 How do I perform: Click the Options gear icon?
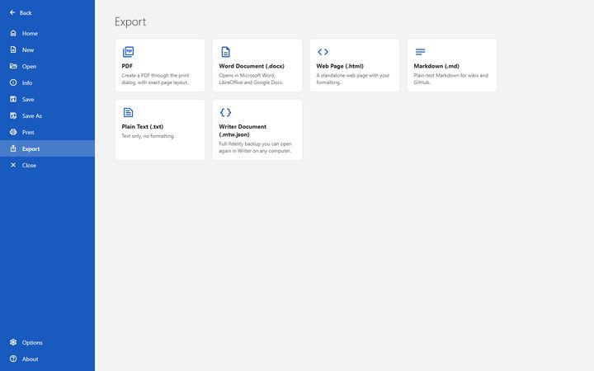pyautogui.click(x=13, y=342)
